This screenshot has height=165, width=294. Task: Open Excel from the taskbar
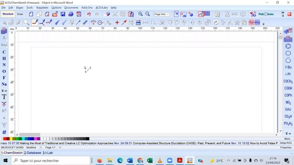[150, 160]
